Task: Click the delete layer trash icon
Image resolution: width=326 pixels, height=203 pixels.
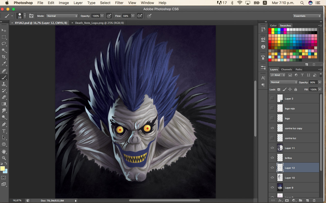Action: 314,200
